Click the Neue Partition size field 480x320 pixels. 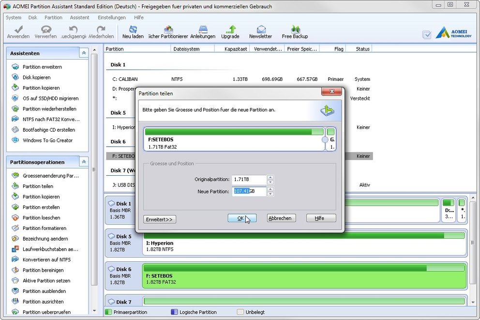pyautogui.click(x=249, y=191)
